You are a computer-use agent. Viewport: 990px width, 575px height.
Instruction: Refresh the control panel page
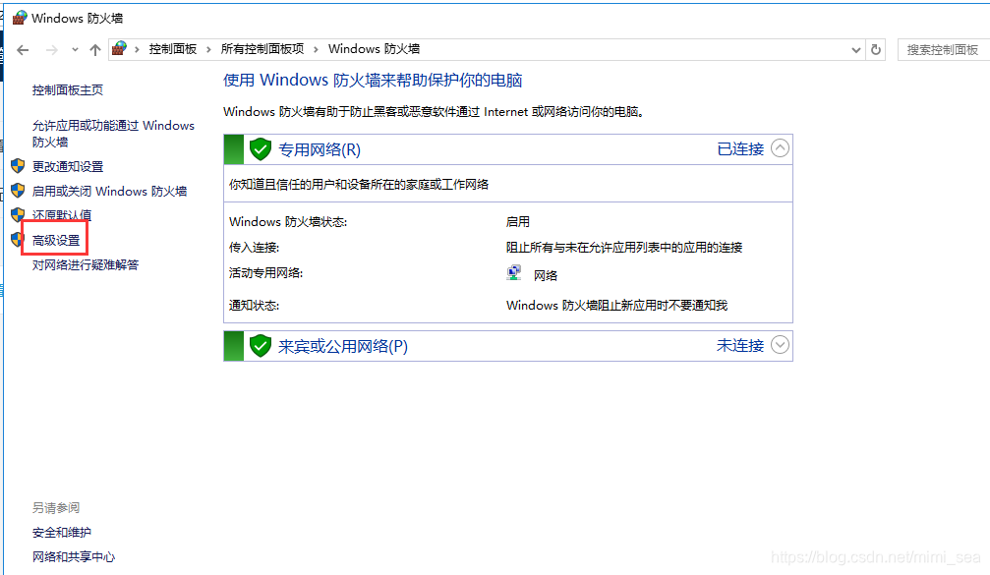point(876,50)
